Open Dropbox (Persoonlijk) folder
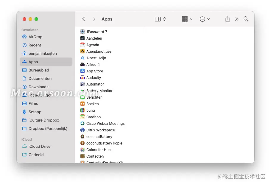The image size is (271, 185). (x=46, y=128)
